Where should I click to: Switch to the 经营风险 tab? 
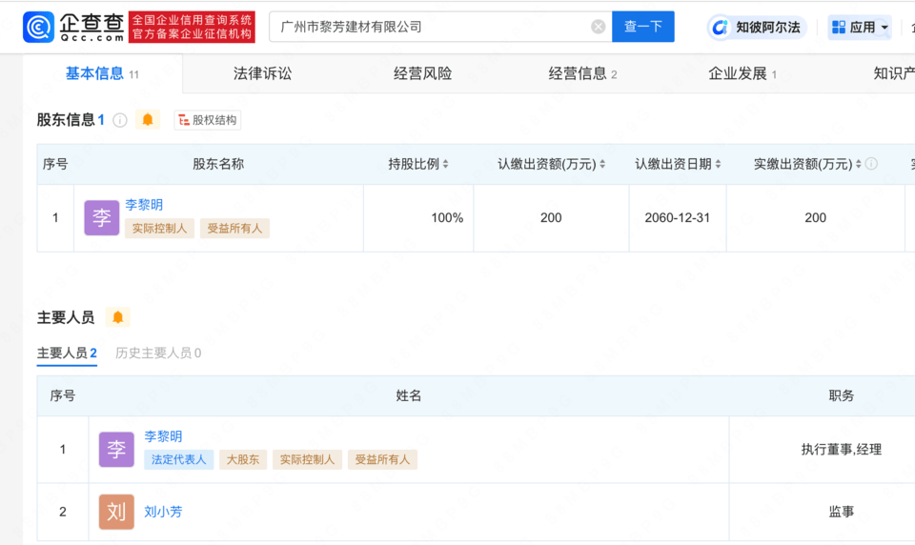pos(422,73)
